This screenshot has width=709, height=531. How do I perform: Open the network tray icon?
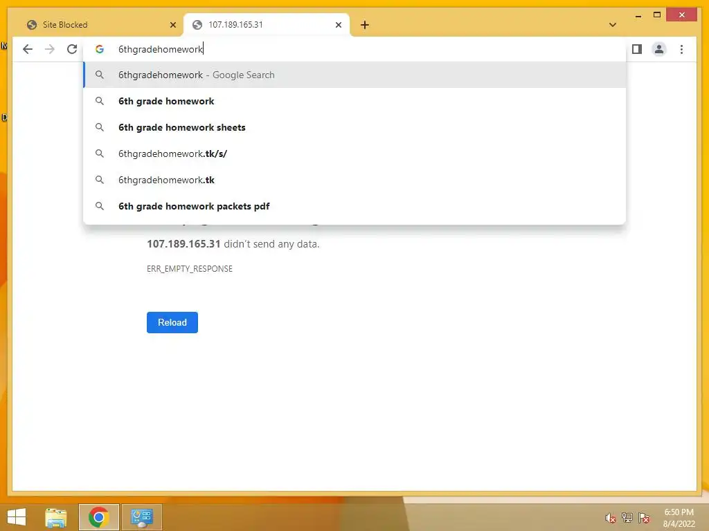coord(627,517)
